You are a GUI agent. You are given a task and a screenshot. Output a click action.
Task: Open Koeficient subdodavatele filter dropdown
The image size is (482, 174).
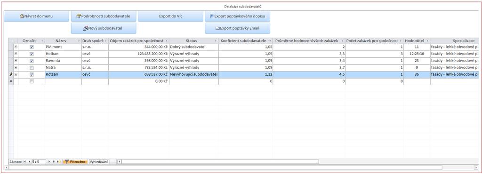[x=270, y=41]
